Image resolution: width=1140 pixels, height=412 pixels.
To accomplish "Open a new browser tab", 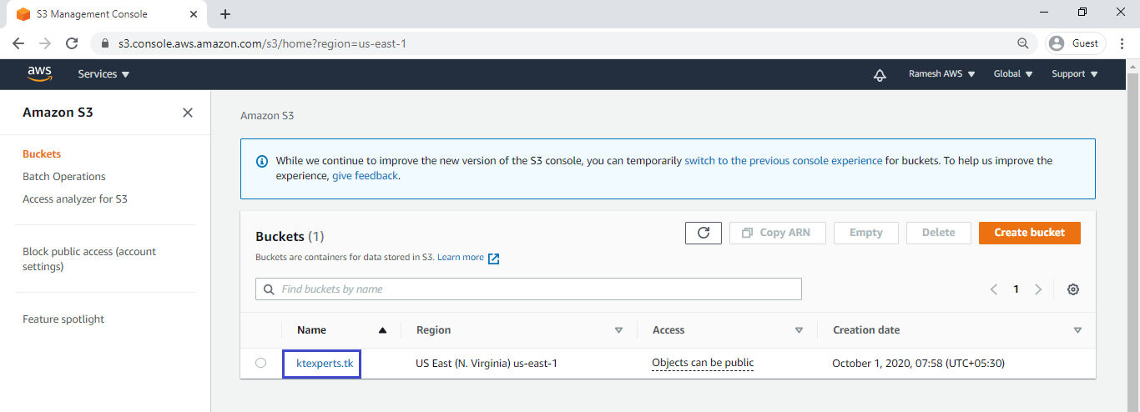I will (225, 14).
